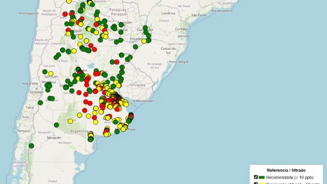Select the isolated green marker near Los Lagos
Viewport: 327px width, 184px height.
[31, 146]
